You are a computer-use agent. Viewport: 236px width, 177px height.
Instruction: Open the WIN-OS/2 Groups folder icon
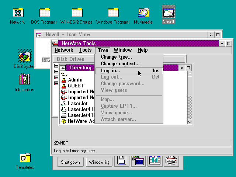[x=77, y=12]
